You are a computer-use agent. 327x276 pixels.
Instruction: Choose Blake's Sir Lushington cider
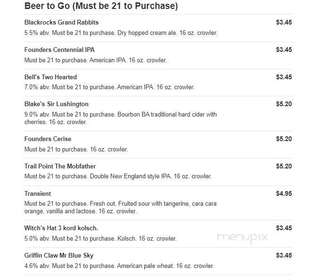click(x=56, y=104)
